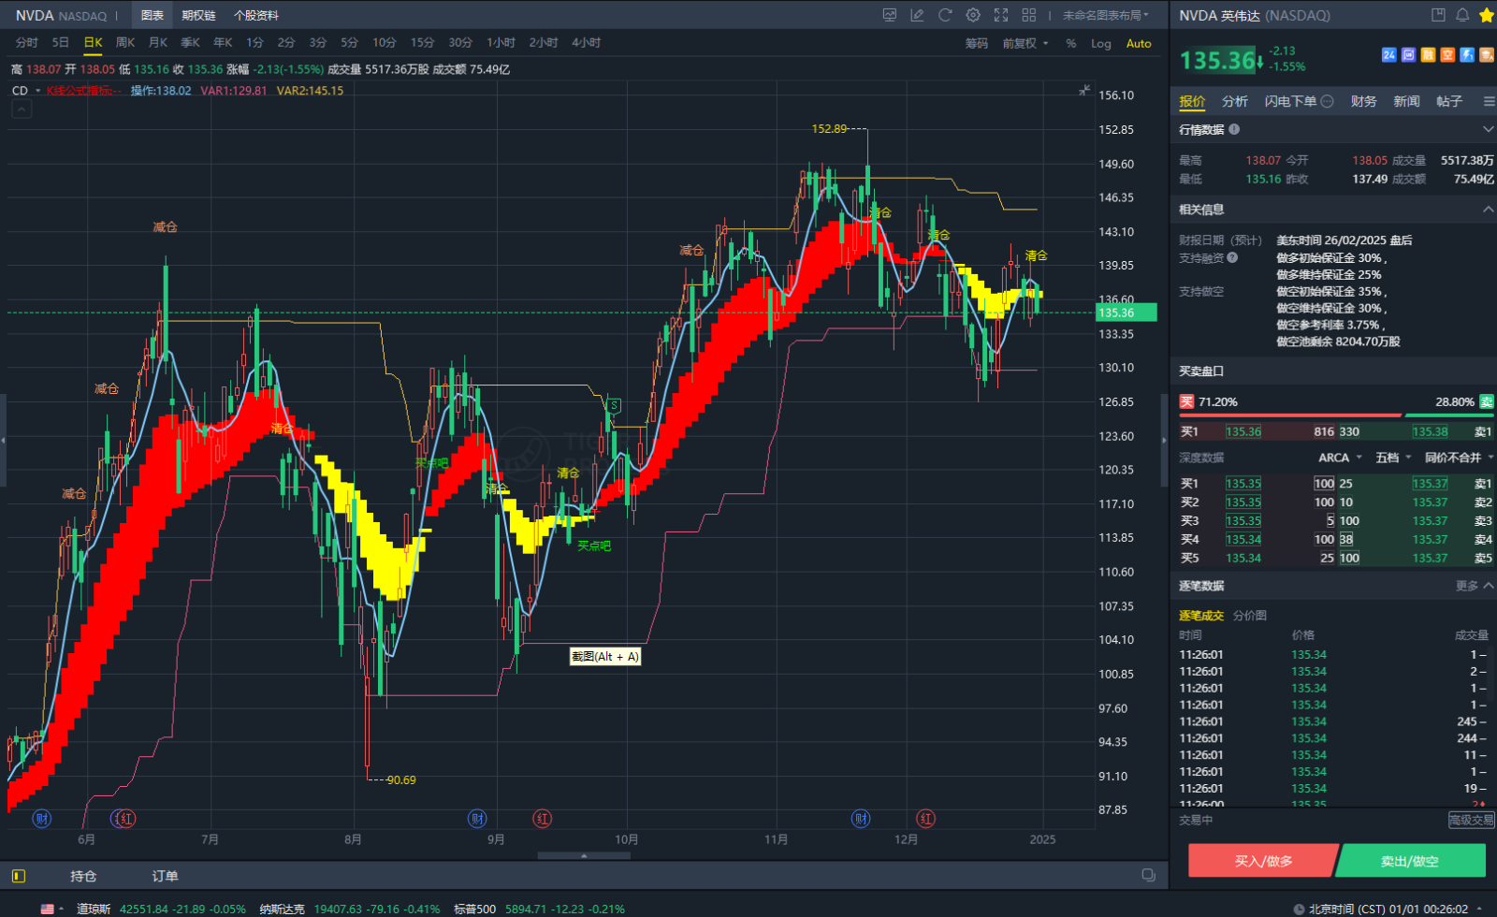This screenshot has height=917, width=1497.
Task: Click the 买入/做多 button
Action: point(1263,861)
